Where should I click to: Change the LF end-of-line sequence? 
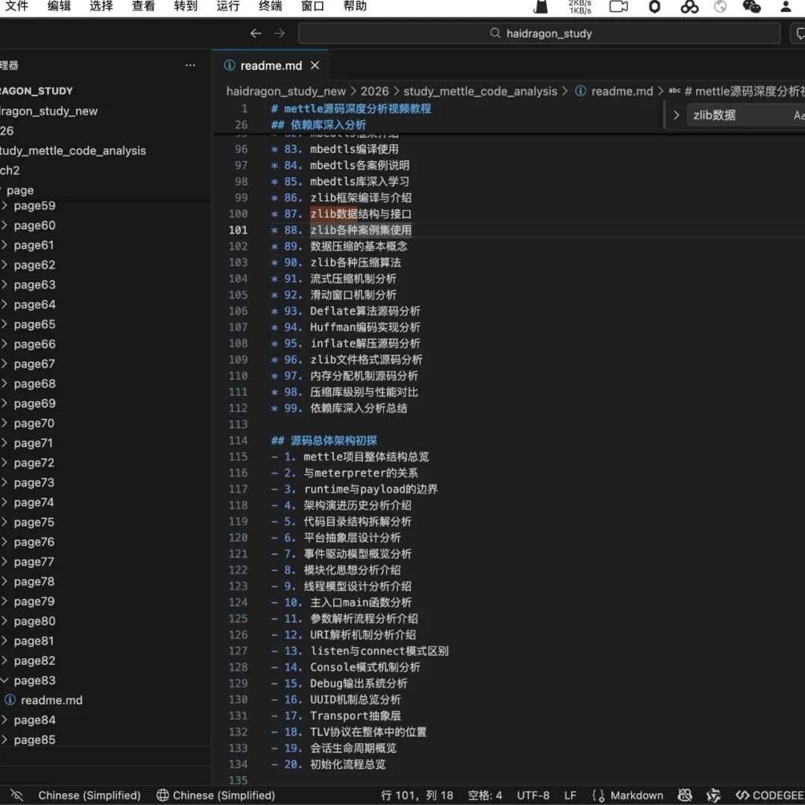click(x=570, y=796)
